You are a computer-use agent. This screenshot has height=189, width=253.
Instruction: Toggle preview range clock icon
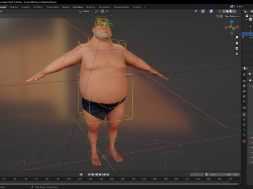point(207,174)
